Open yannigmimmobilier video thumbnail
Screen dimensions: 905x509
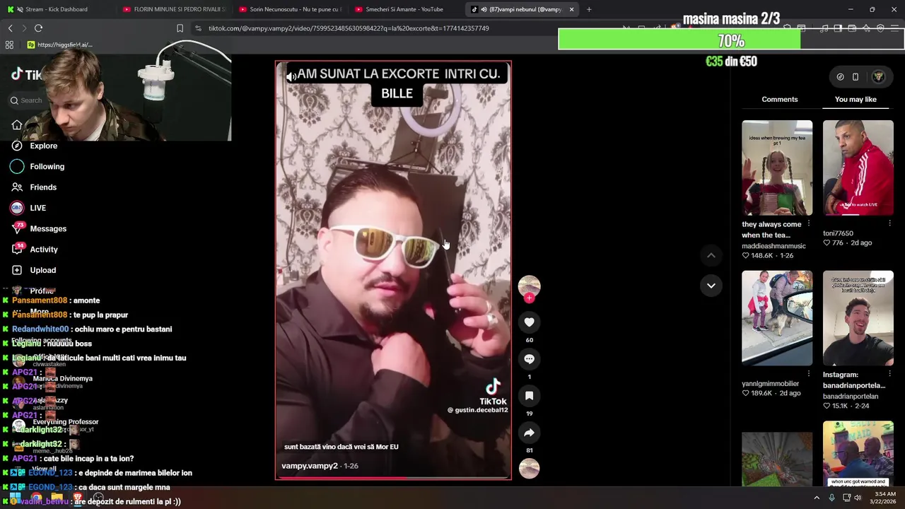[x=777, y=318]
